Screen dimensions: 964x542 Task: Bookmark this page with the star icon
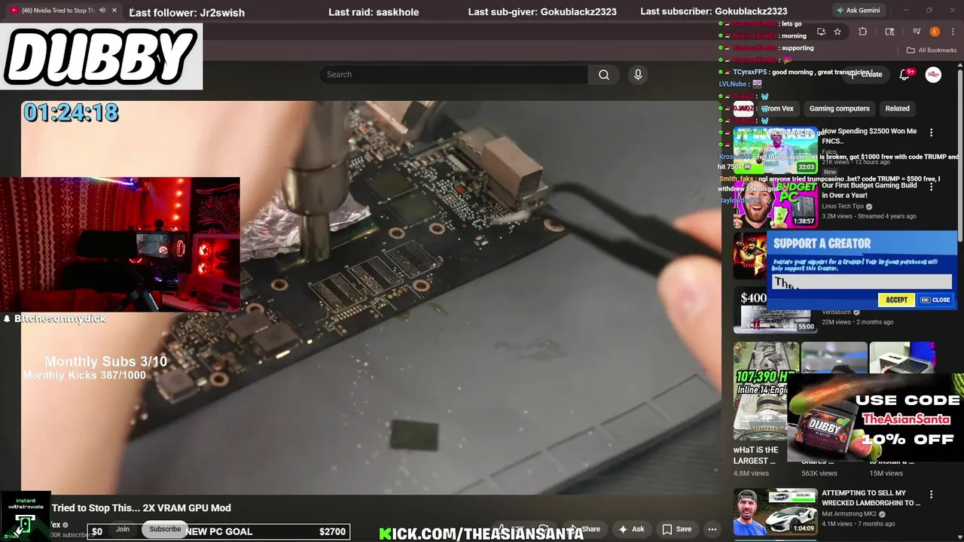(837, 32)
